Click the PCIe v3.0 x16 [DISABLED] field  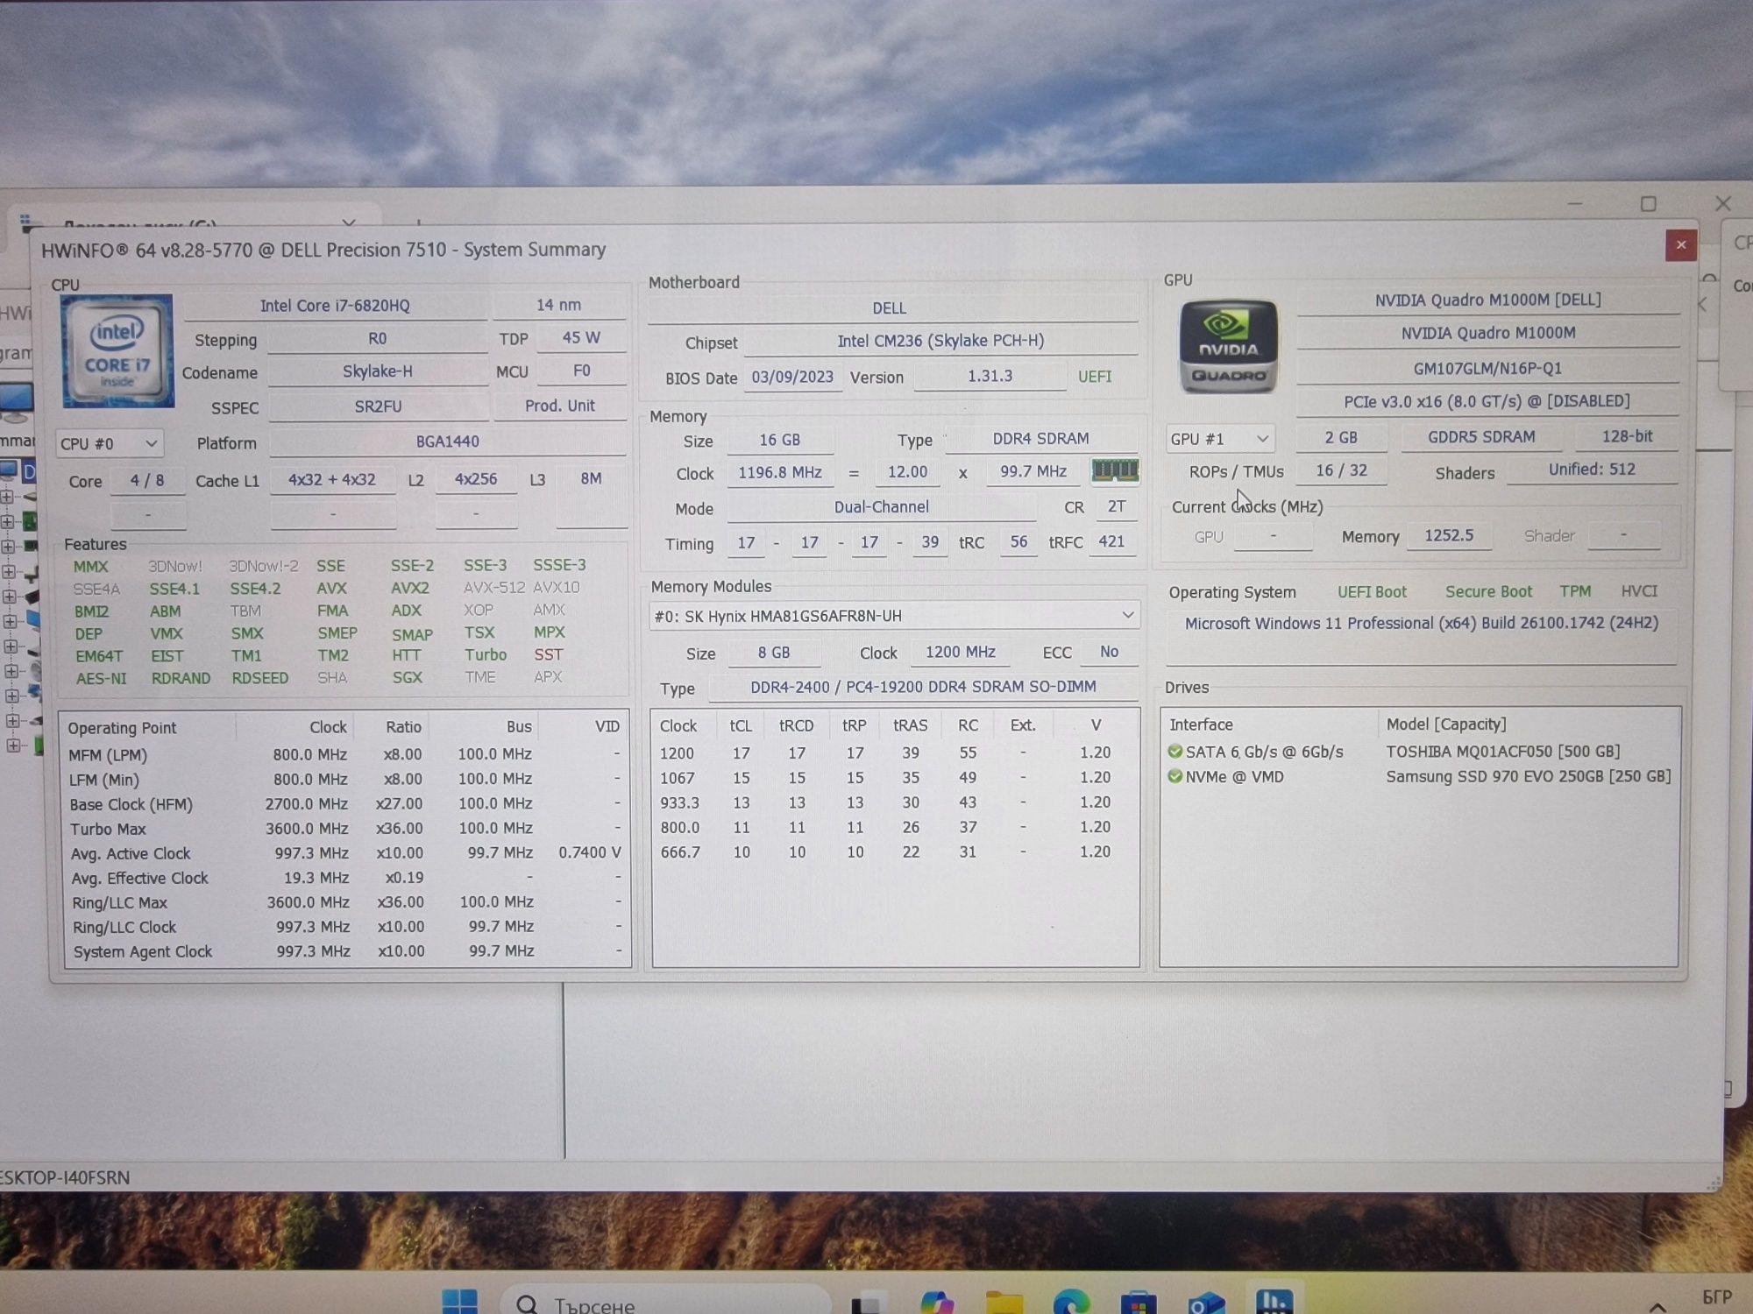pyautogui.click(x=1487, y=401)
